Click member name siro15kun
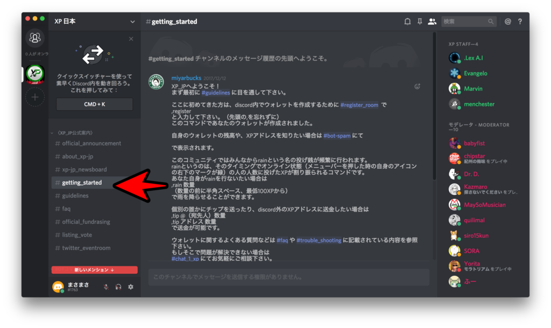This screenshot has height=328, width=551. [476, 236]
